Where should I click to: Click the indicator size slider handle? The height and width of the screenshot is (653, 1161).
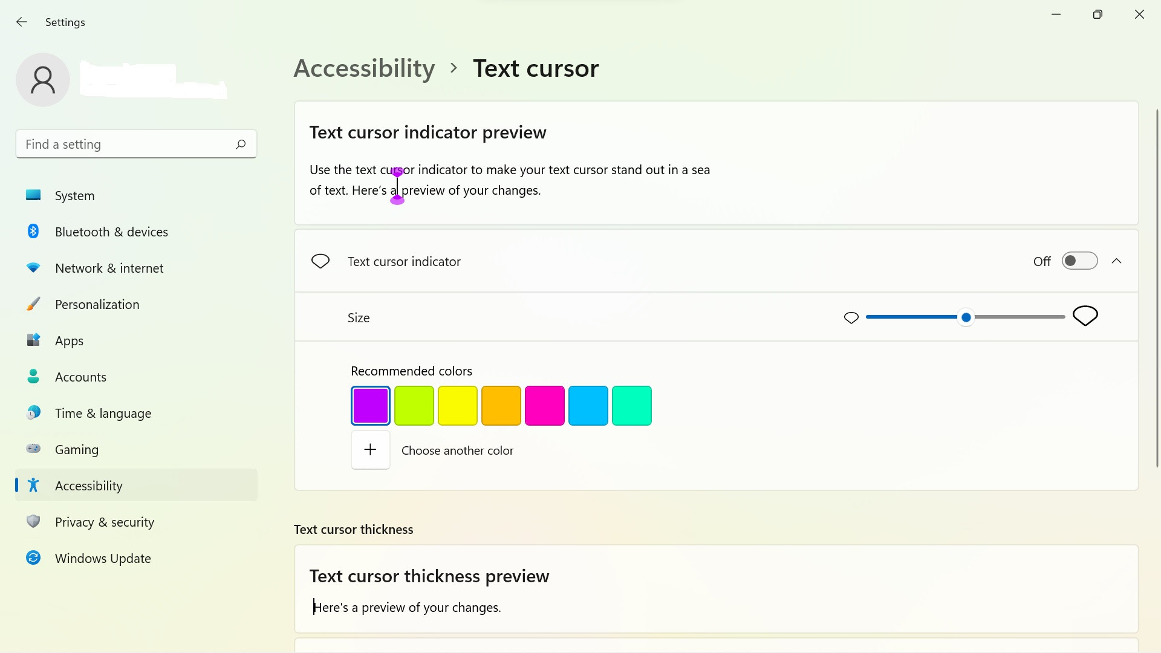966,317
